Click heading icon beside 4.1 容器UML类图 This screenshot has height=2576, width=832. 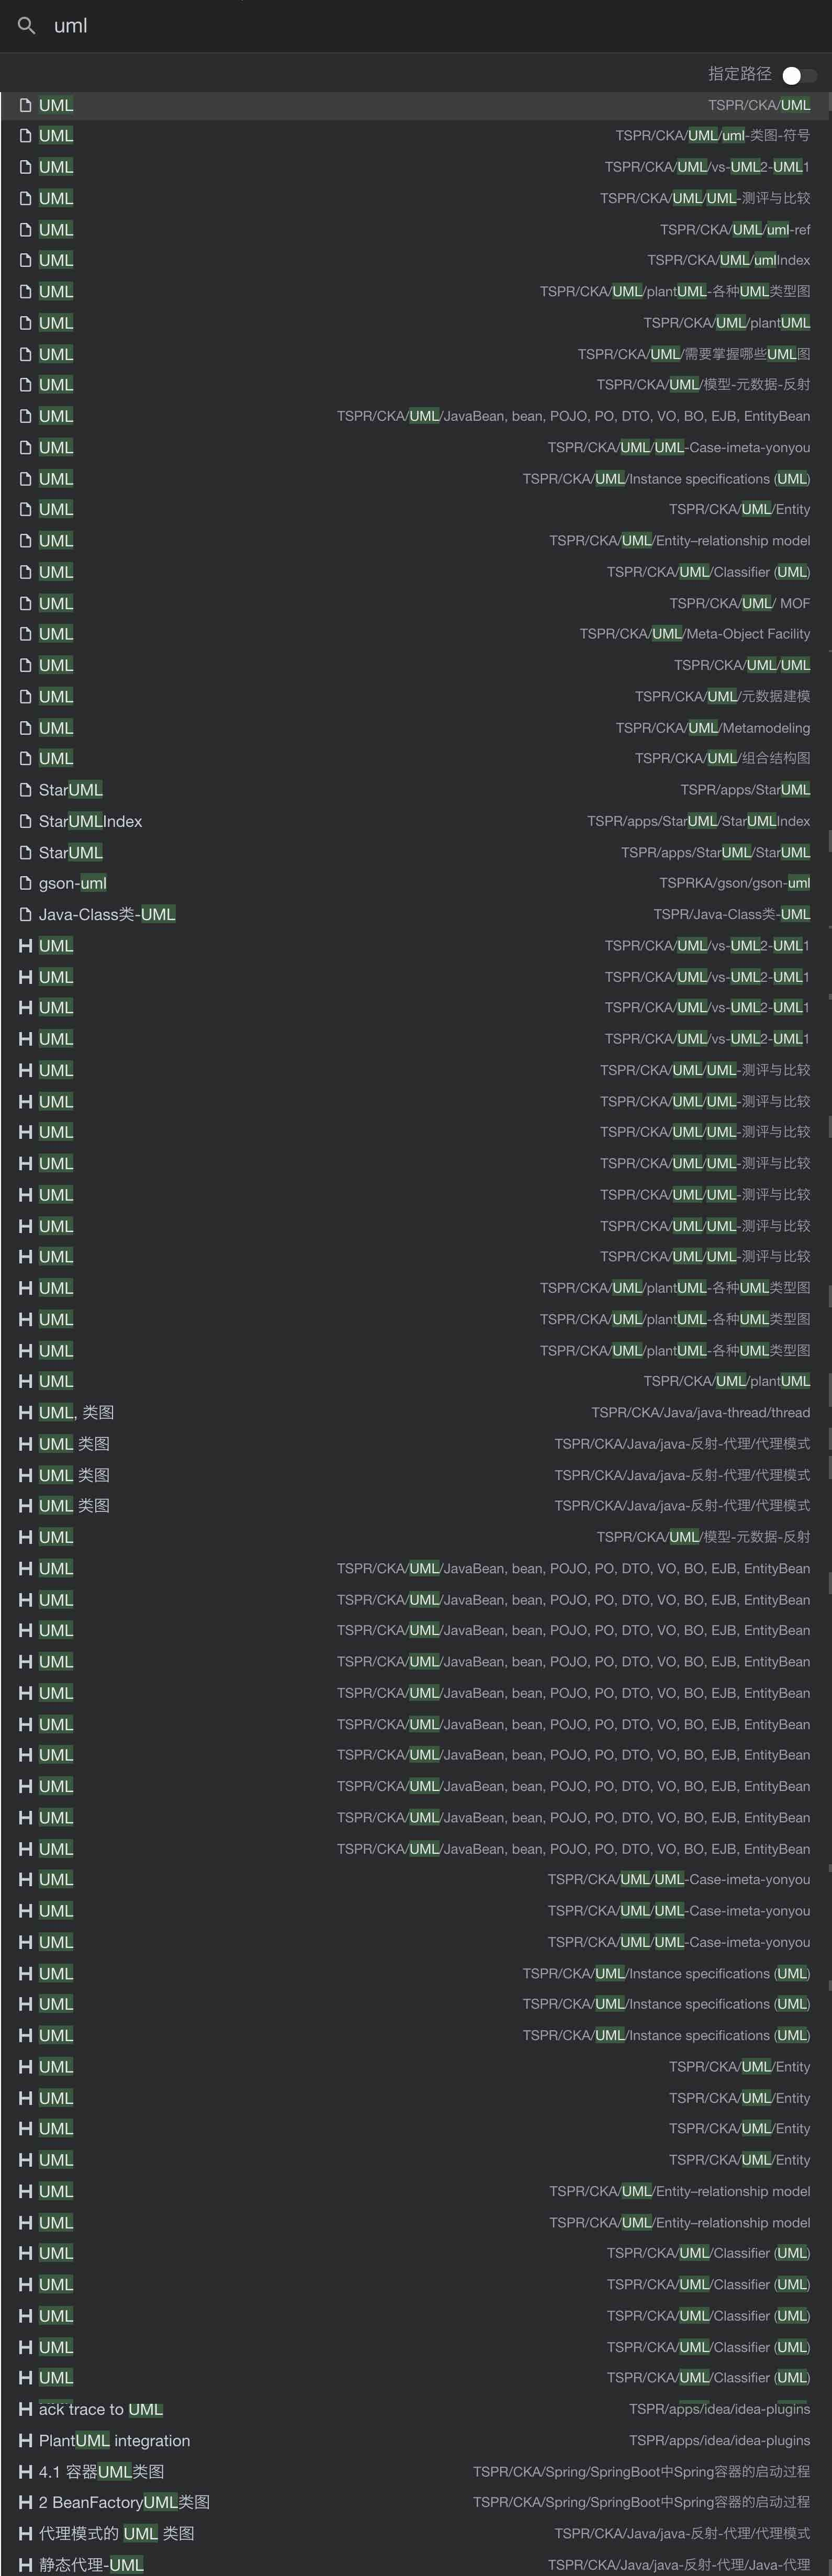pyautogui.click(x=26, y=2471)
